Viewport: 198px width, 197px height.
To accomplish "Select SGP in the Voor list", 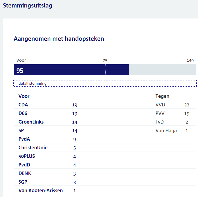I will pyautogui.click(x=23, y=182).
